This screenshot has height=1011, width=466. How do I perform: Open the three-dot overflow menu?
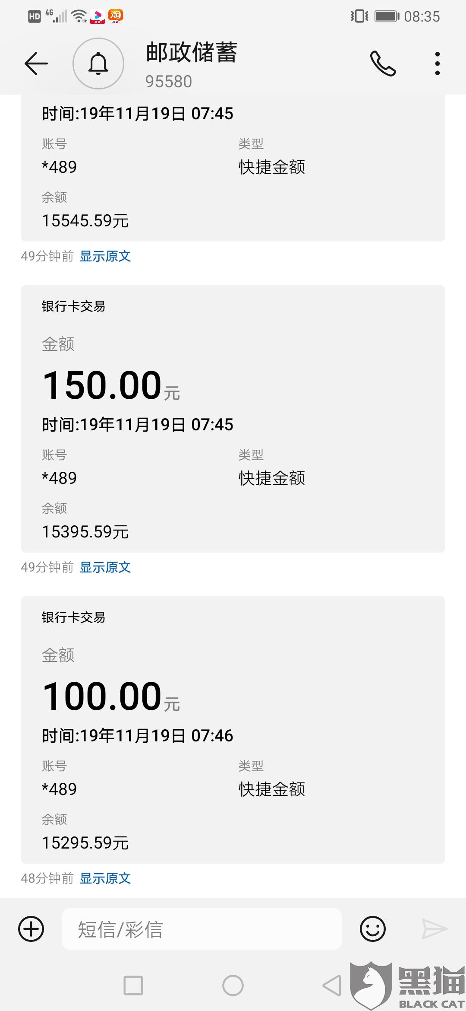point(437,64)
